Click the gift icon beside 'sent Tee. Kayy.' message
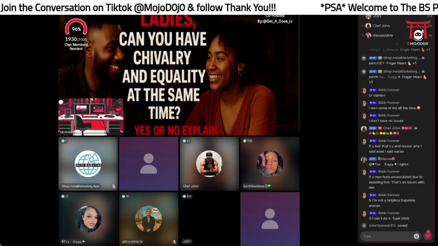Screen dimensions: 438x246 pyautogui.click(x=364, y=72)
